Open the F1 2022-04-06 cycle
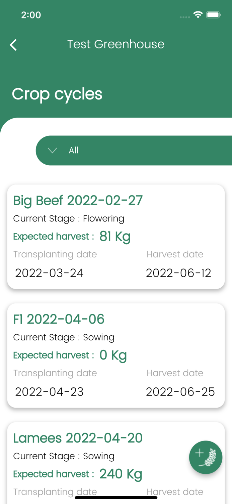The width and height of the screenshot is (232, 504). pyautogui.click(x=59, y=319)
